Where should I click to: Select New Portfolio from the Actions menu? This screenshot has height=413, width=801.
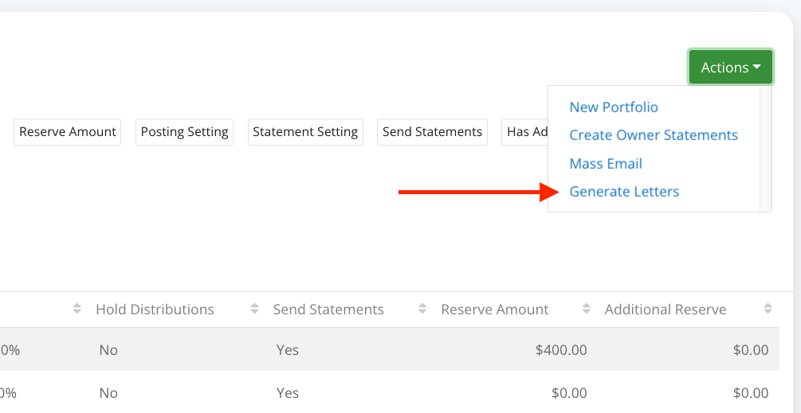613,107
